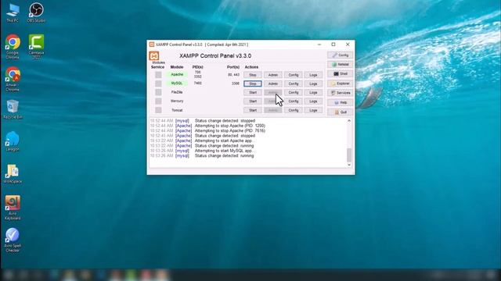Click the Tomcat module name
Screen dimensions: 501x281
tap(177, 110)
